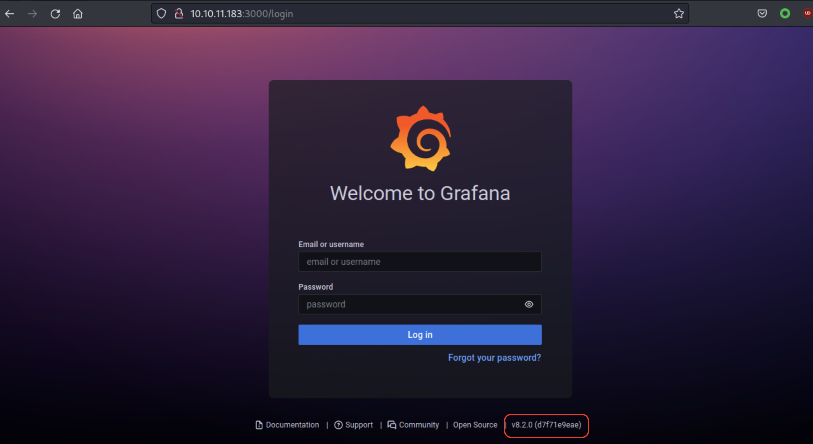Image resolution: width=813 pixels, height=444 pixels.
Task: Visit the Support footer link
Action: pyautogui.click(x=359, y=425)
